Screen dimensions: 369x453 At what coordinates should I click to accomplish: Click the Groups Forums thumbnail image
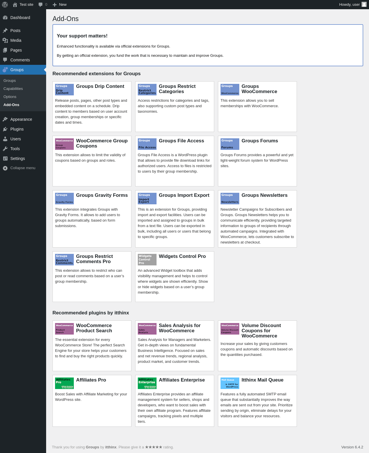[230, 144]
